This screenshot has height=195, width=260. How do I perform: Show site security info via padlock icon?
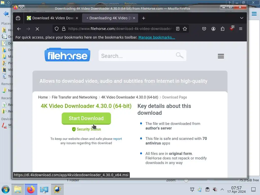(64, 29)
